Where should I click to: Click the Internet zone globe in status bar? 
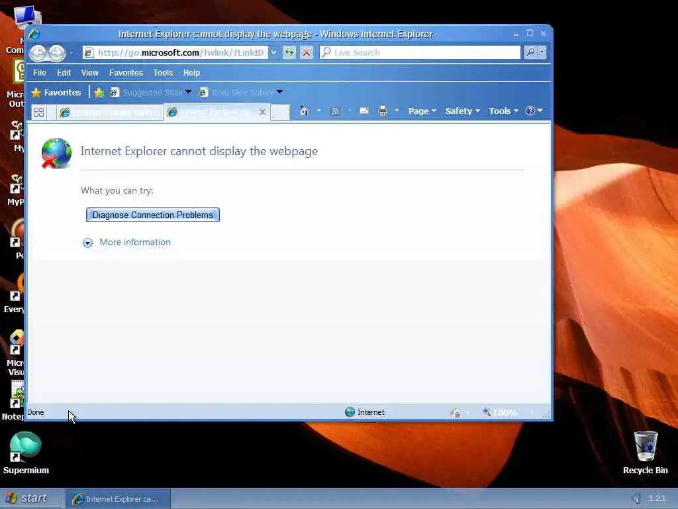[350, 412]
